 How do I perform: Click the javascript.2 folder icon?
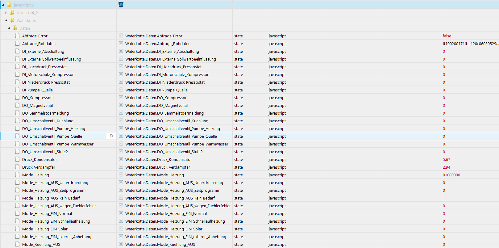tap(9, 5)
